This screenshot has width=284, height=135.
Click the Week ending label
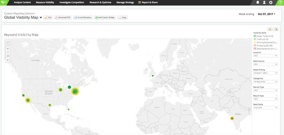246,14
